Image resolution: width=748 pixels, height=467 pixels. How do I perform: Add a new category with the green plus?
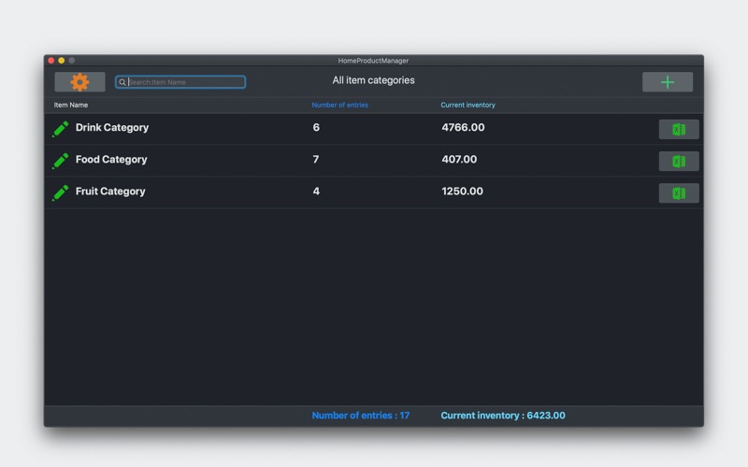(x=668, y=82)
